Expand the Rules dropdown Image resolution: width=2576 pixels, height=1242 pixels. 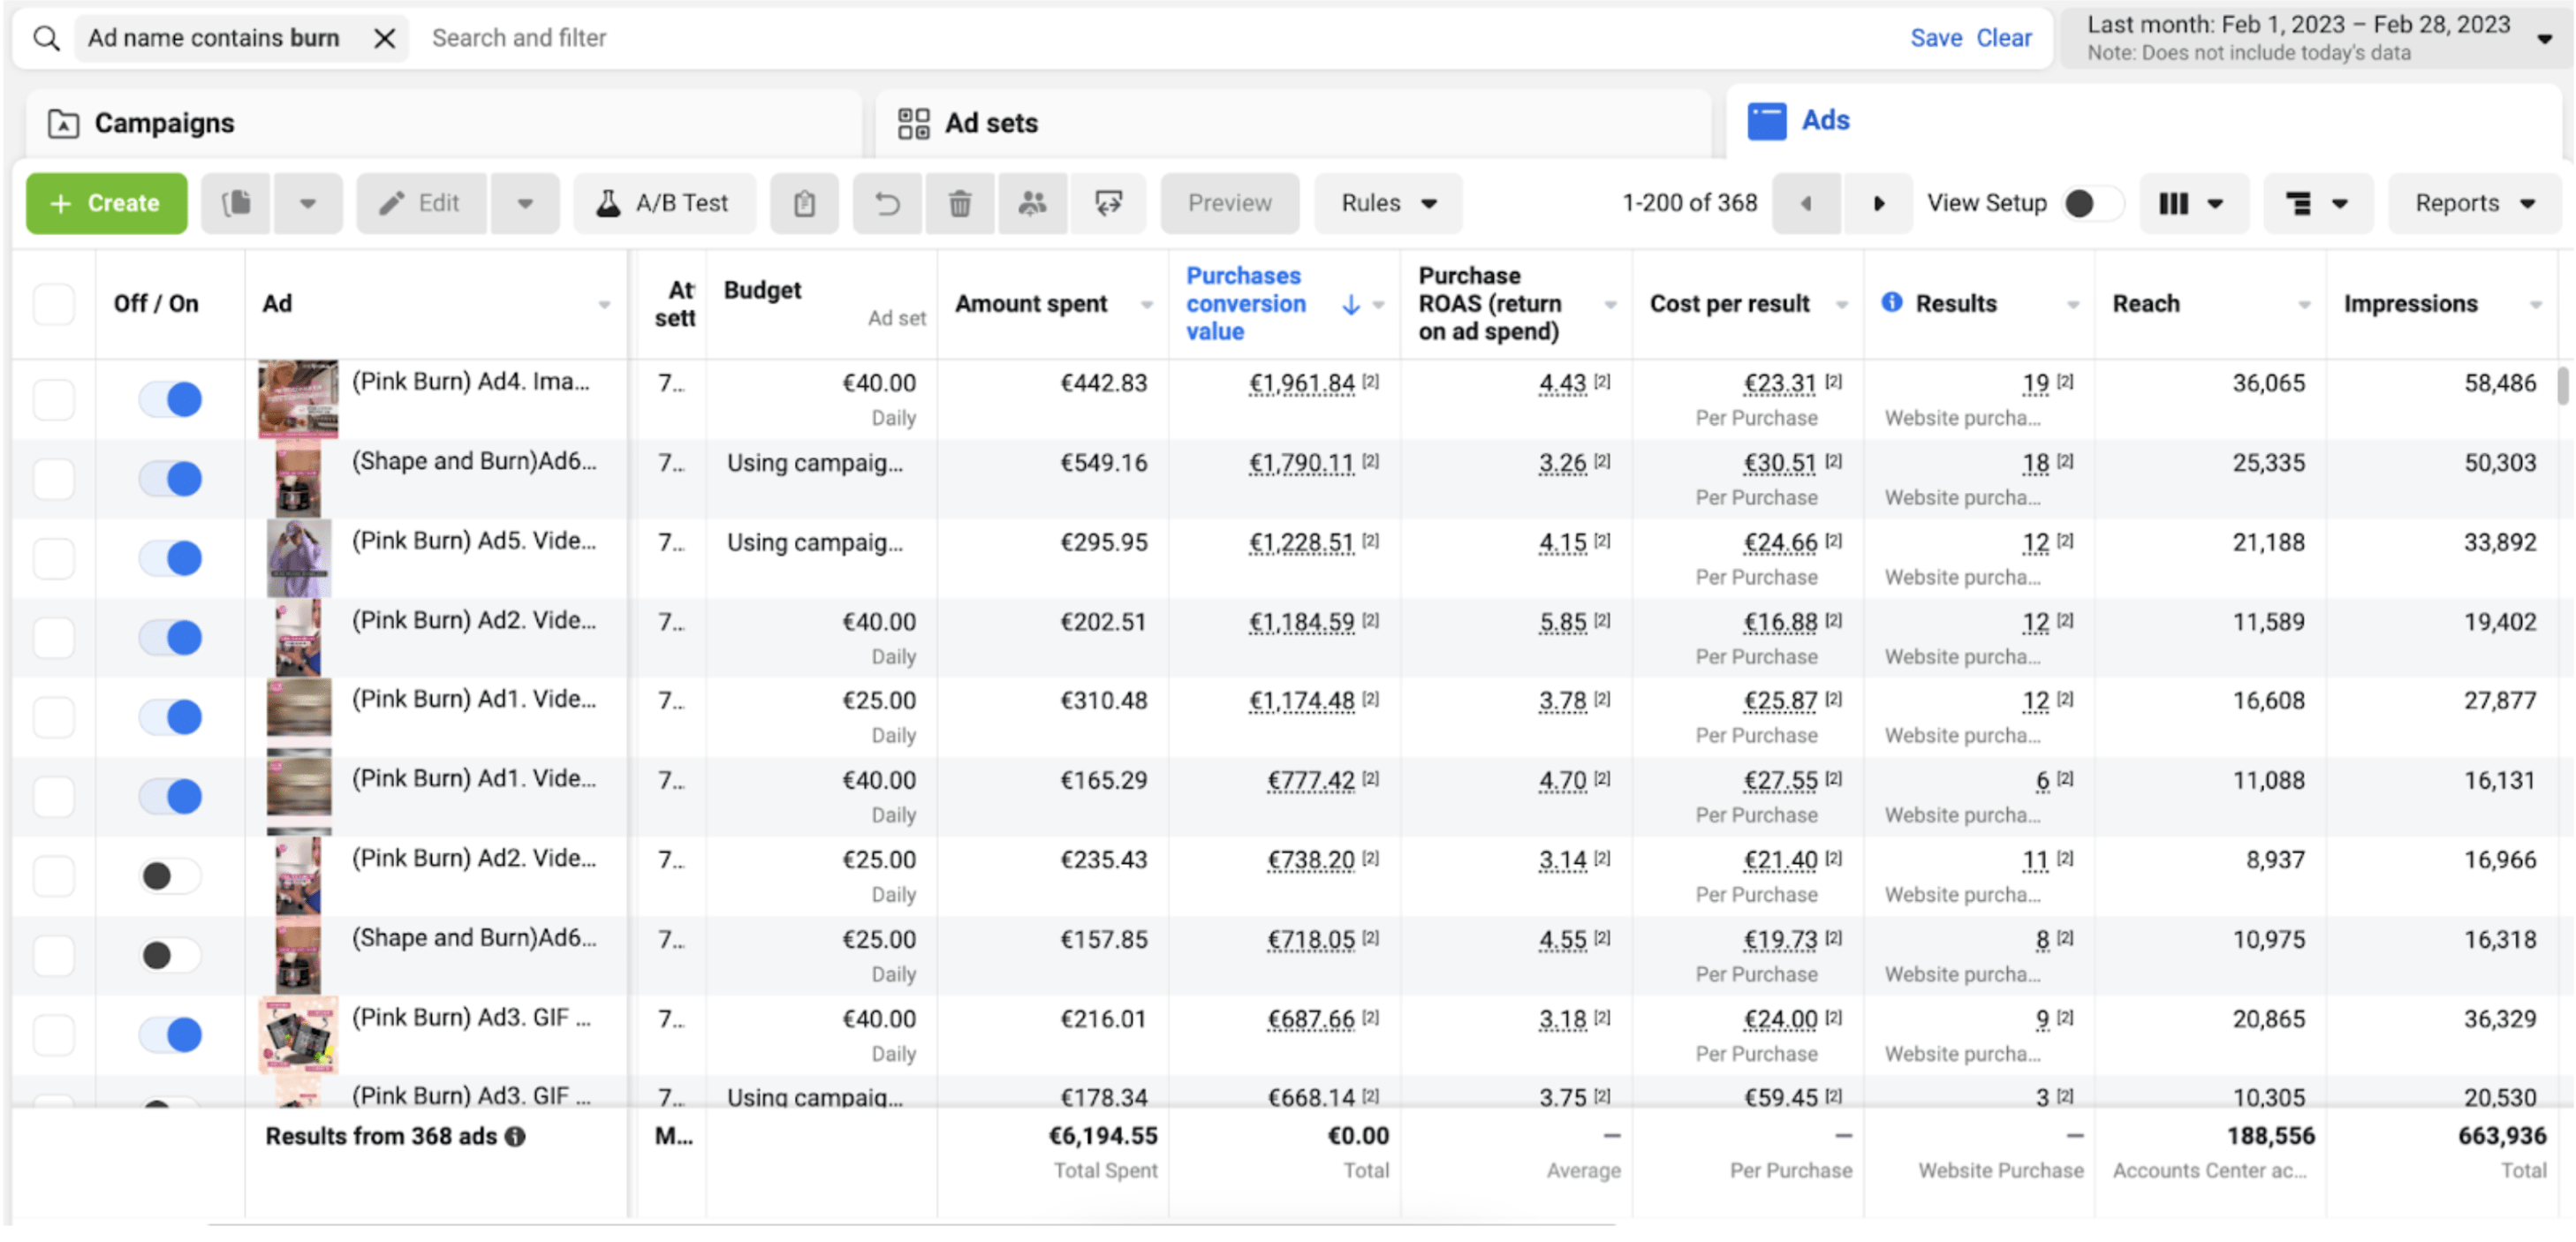[x=1388, y=204]
